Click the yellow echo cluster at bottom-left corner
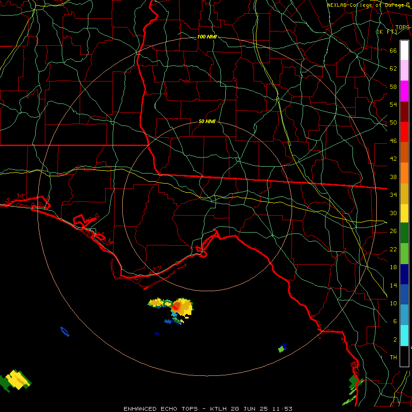Viewport: 412px width, 412px height. pyautogui.click(x=16, y=380)
